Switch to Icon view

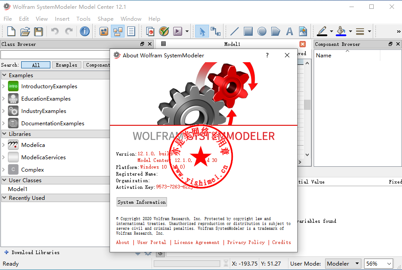click(x=104, y=31)
